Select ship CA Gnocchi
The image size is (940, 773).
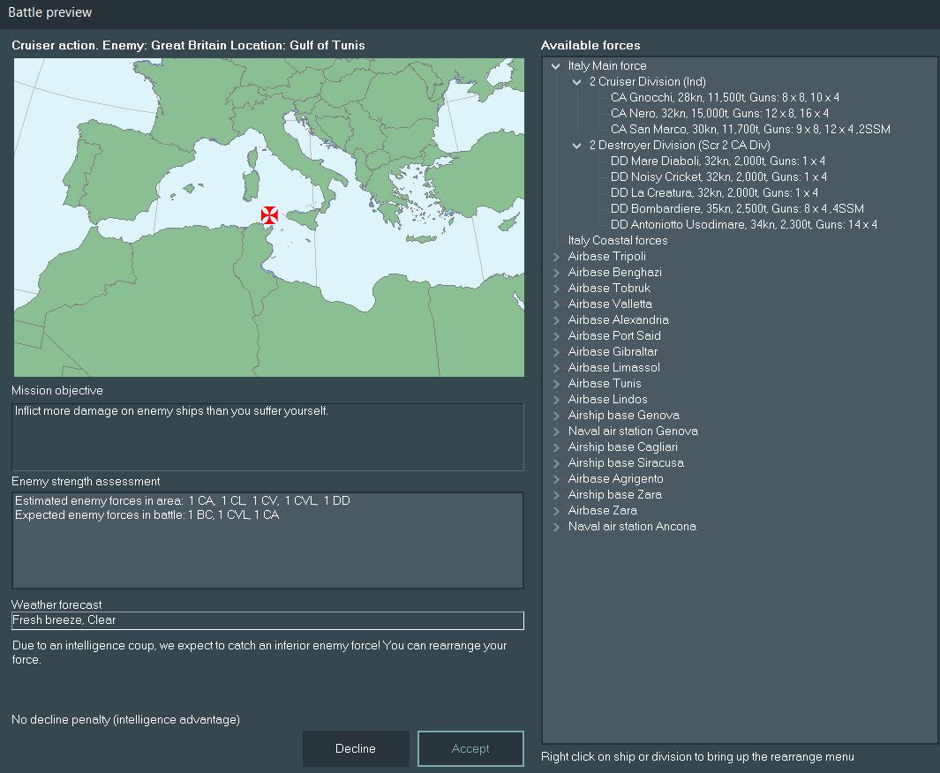pyautogui.click(x=725, y=97)
